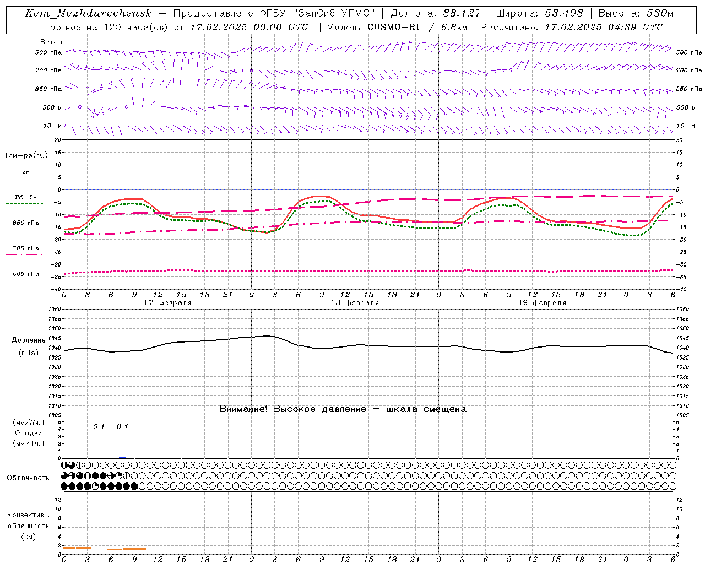Click the 700 гПа temperature legend label
Viewport: 705px width, 564px height.
[x=26, y=248]
